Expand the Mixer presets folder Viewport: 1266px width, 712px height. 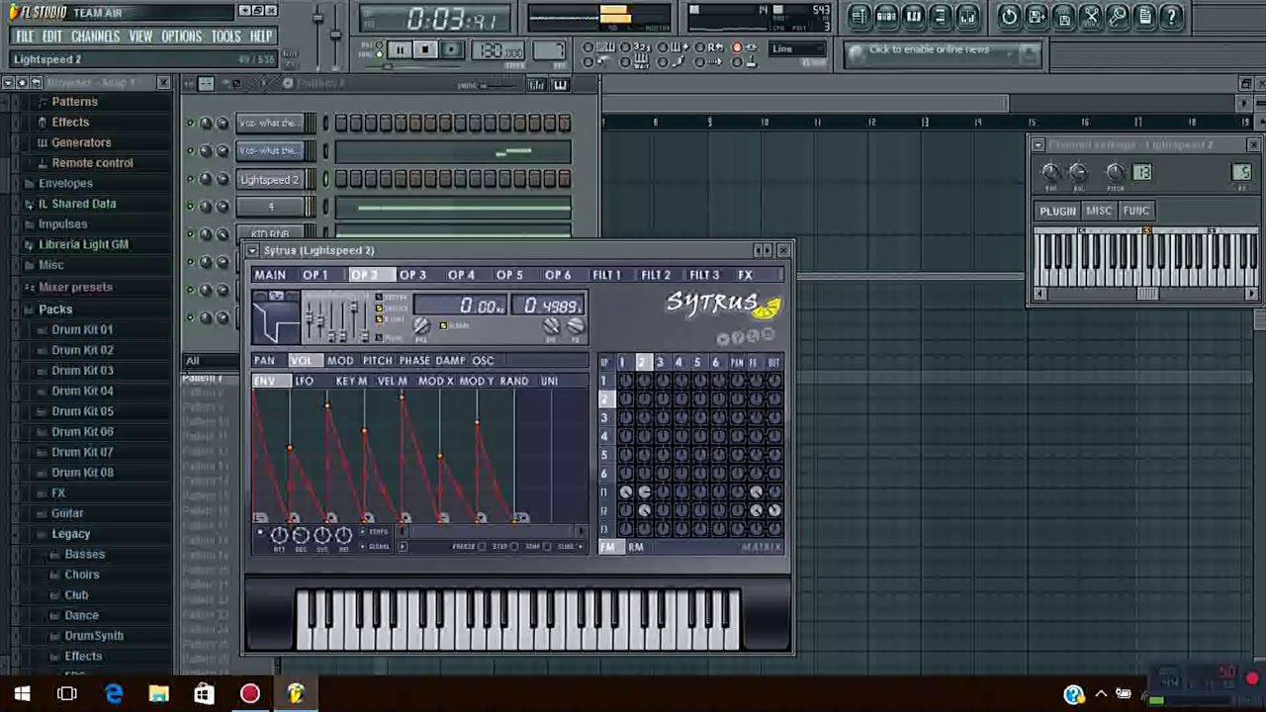[x=74, y=287]
